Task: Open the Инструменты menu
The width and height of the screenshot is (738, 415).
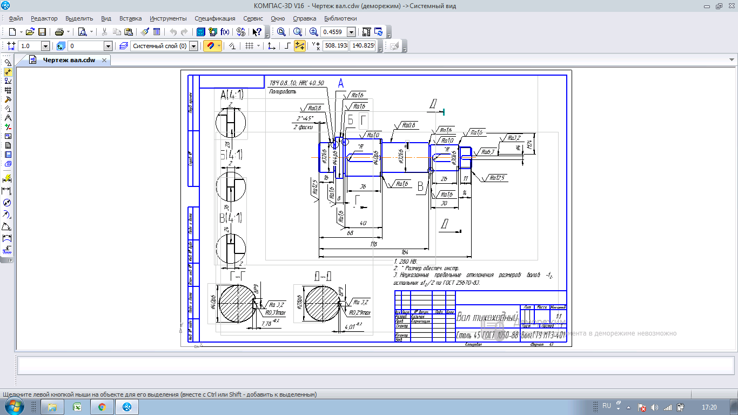Action: (168, 18)
